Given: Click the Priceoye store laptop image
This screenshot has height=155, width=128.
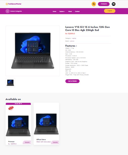Looking at the screenshot, I should click(18, 126).
